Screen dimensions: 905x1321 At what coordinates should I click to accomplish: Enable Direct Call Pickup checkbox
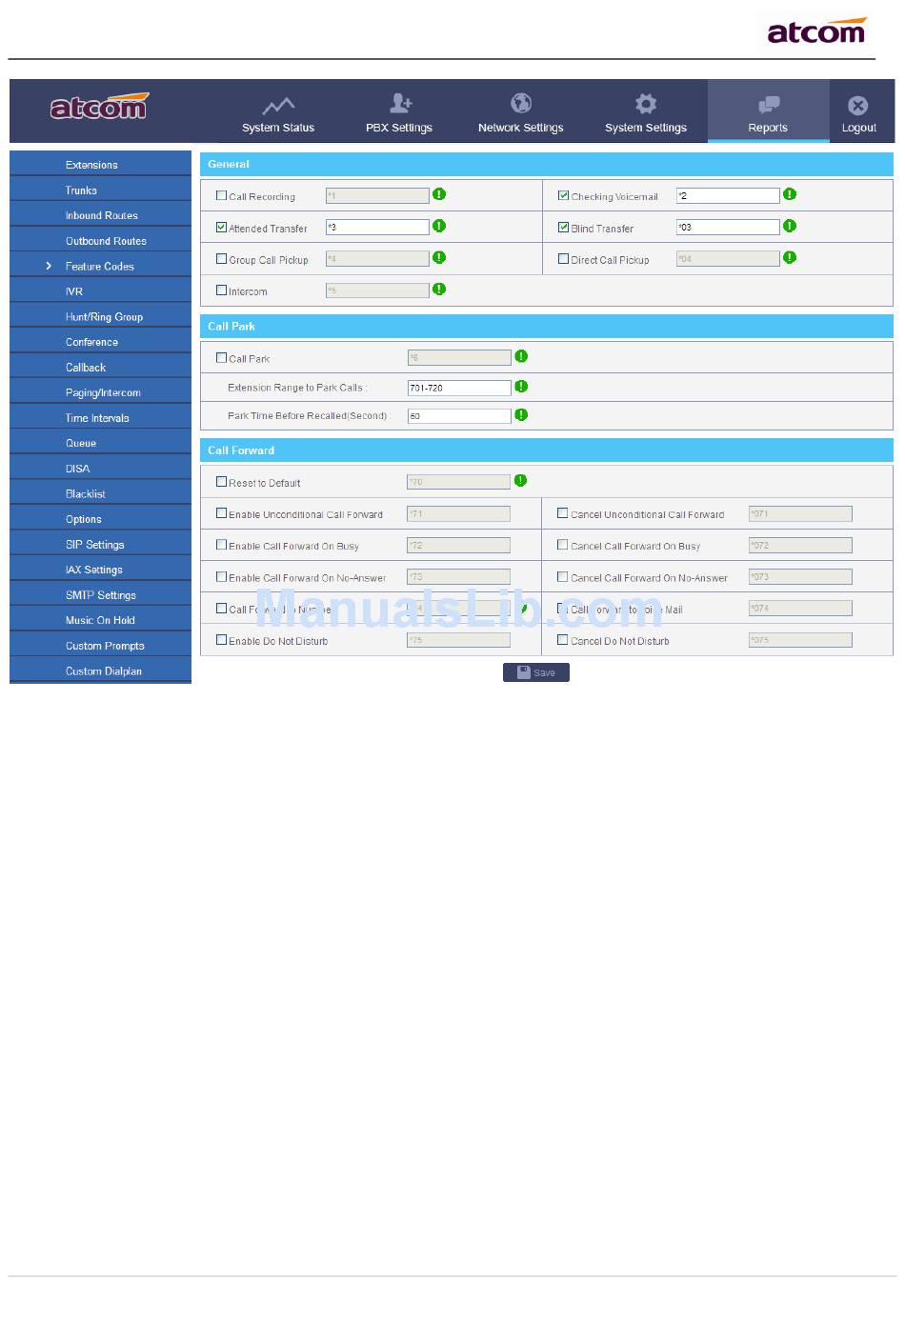[x=563, y=258]
